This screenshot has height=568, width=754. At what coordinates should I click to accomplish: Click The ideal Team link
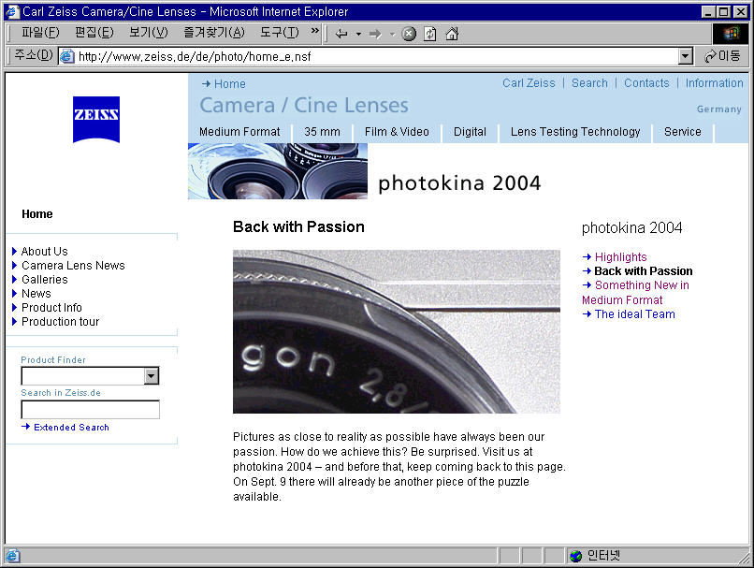pos(634,314)
